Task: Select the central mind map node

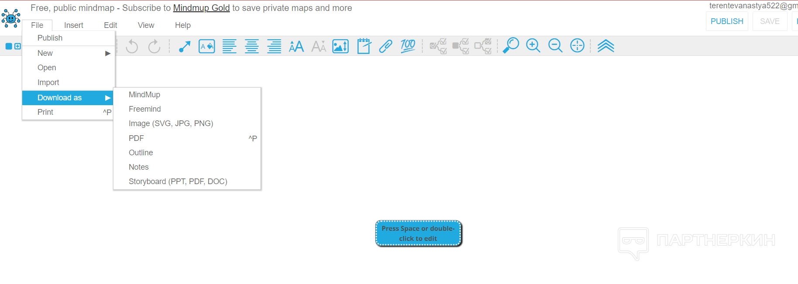Action: point(418,233)
